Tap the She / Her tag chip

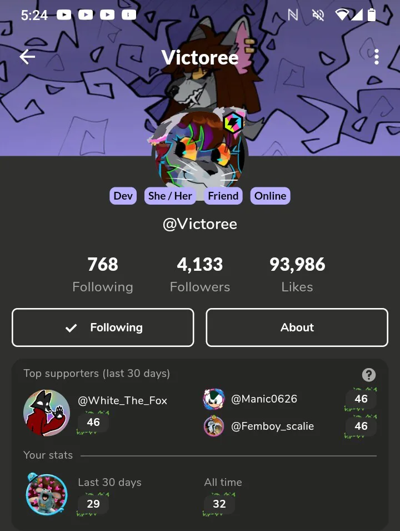point(170,196)
